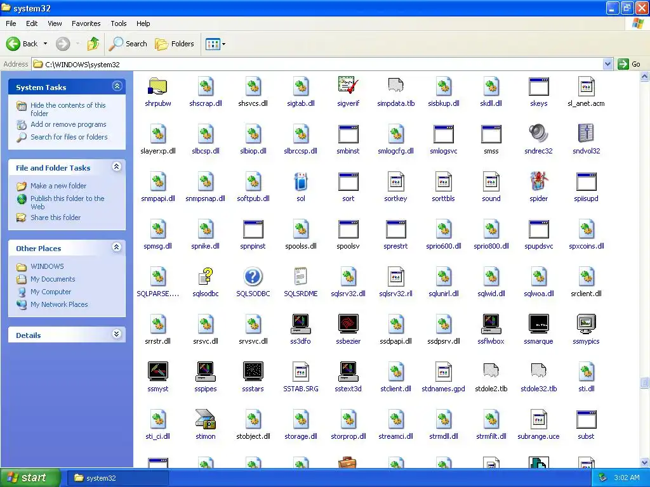Select the ssmypics screensaver icon
The height and width of the screenshot is (487, 650).
[586, 324]
